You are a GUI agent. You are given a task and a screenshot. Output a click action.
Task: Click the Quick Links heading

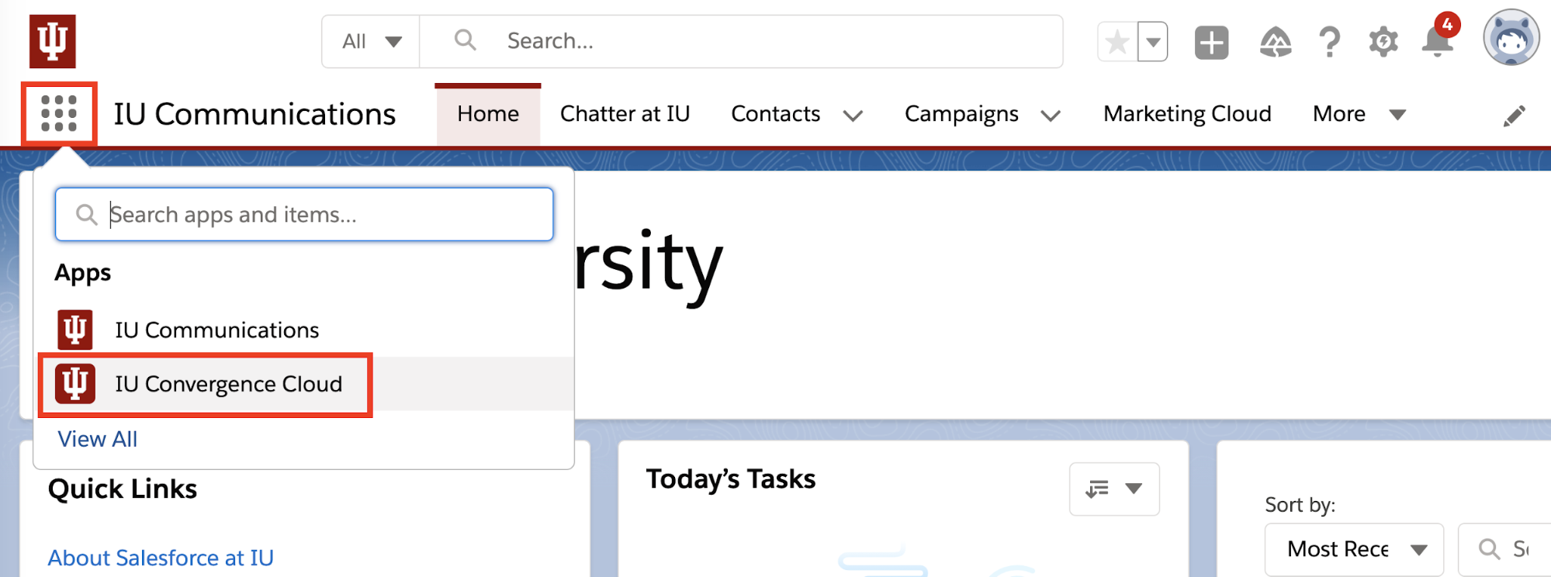pos(123,489)
